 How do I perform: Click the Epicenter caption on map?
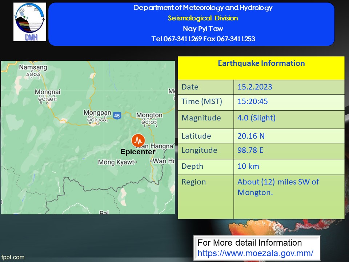tap(138, 152)
